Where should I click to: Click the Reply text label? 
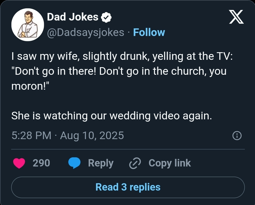[101, 163]
